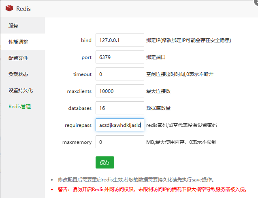The height and width of the screenshot is (198, 258).
Task: Click the maxmemory input field
Action: pos(120,142)
